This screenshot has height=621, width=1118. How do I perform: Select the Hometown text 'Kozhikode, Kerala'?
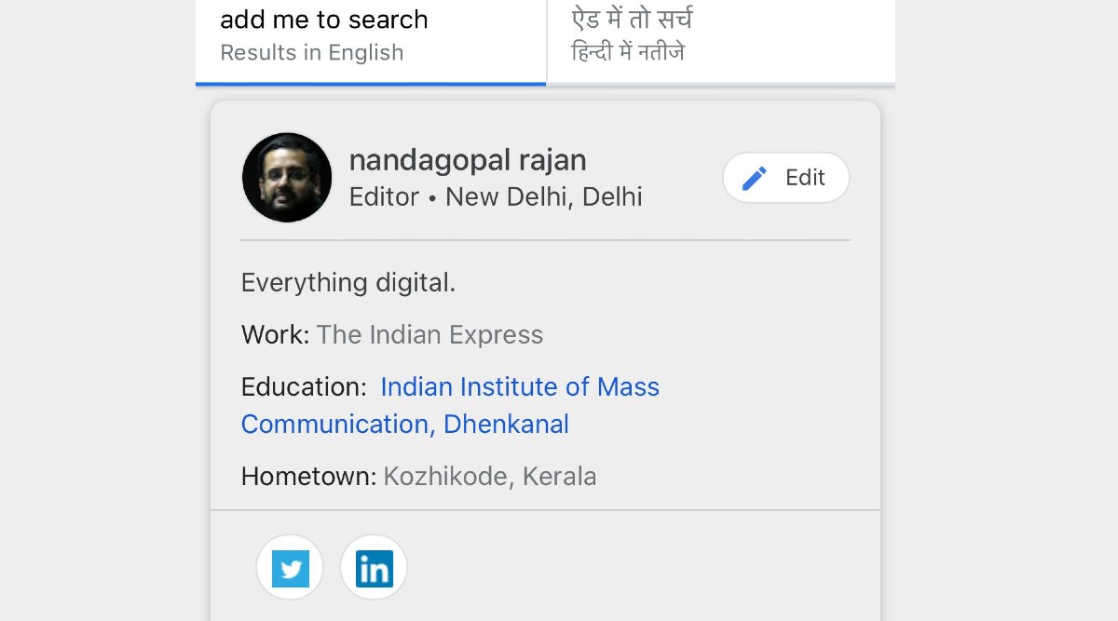point(489,476)
